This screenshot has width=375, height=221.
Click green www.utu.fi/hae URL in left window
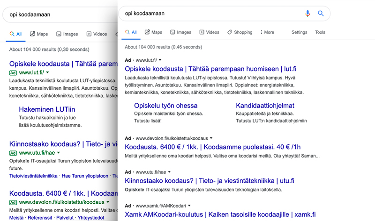37,153
